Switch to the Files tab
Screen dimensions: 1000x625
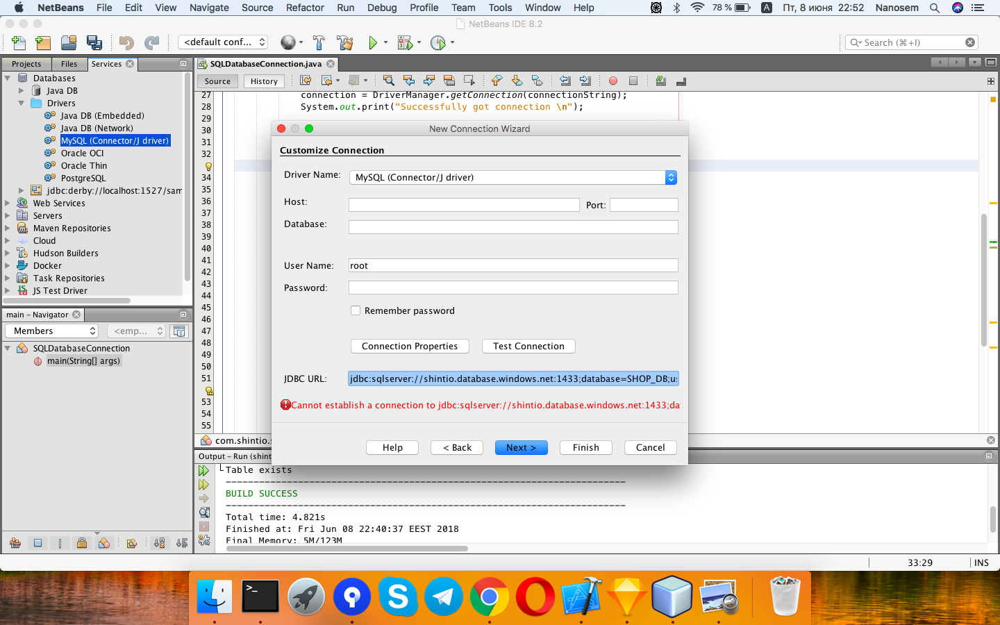69,64
